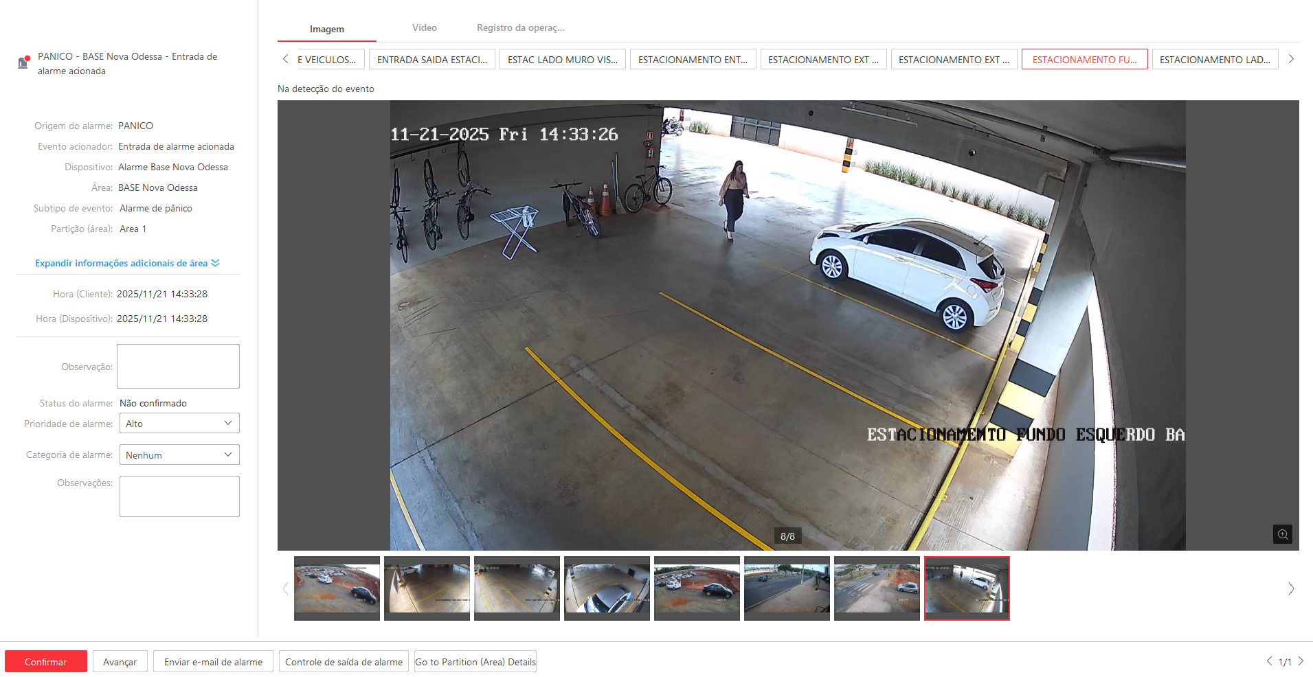The width and height of the screenshot is (1313, 677).
Task: Click Controle de saída de alarme
Action: 344,662
